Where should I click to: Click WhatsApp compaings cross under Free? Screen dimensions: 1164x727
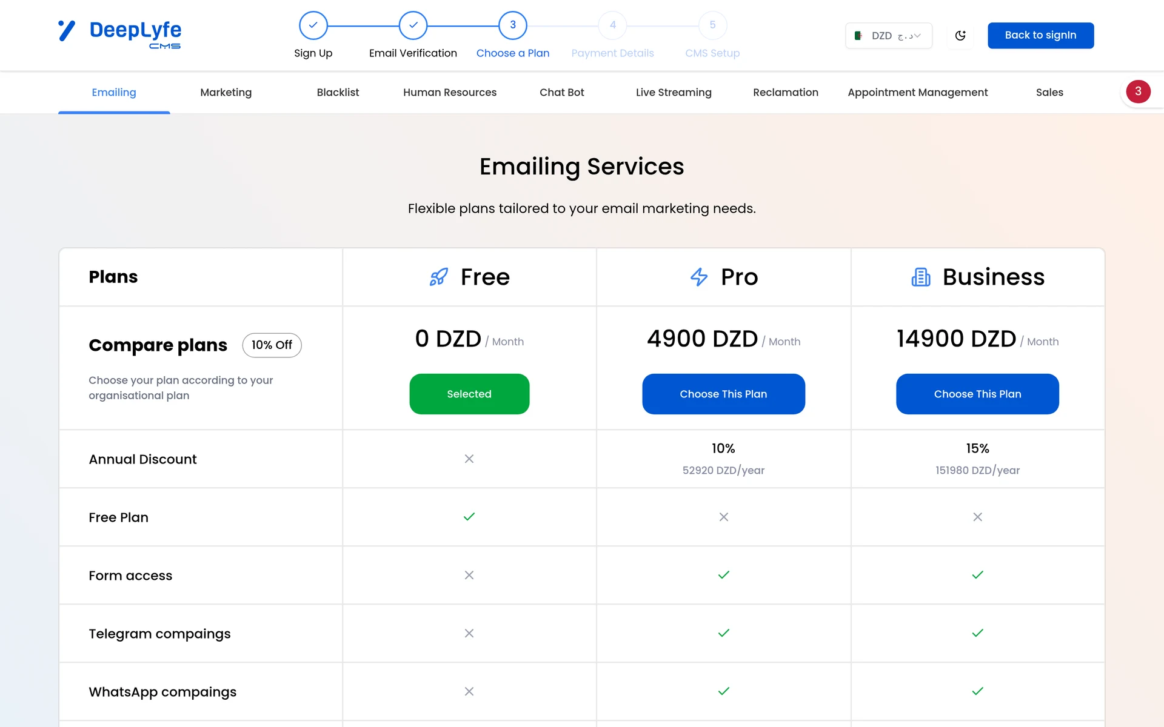pyautogui.click(x=469, y=691)
